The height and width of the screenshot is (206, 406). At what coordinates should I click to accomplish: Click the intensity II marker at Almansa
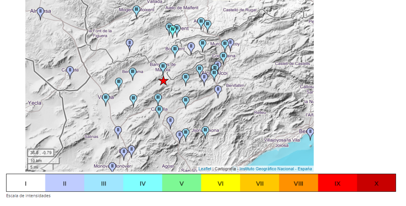point(40,12)
